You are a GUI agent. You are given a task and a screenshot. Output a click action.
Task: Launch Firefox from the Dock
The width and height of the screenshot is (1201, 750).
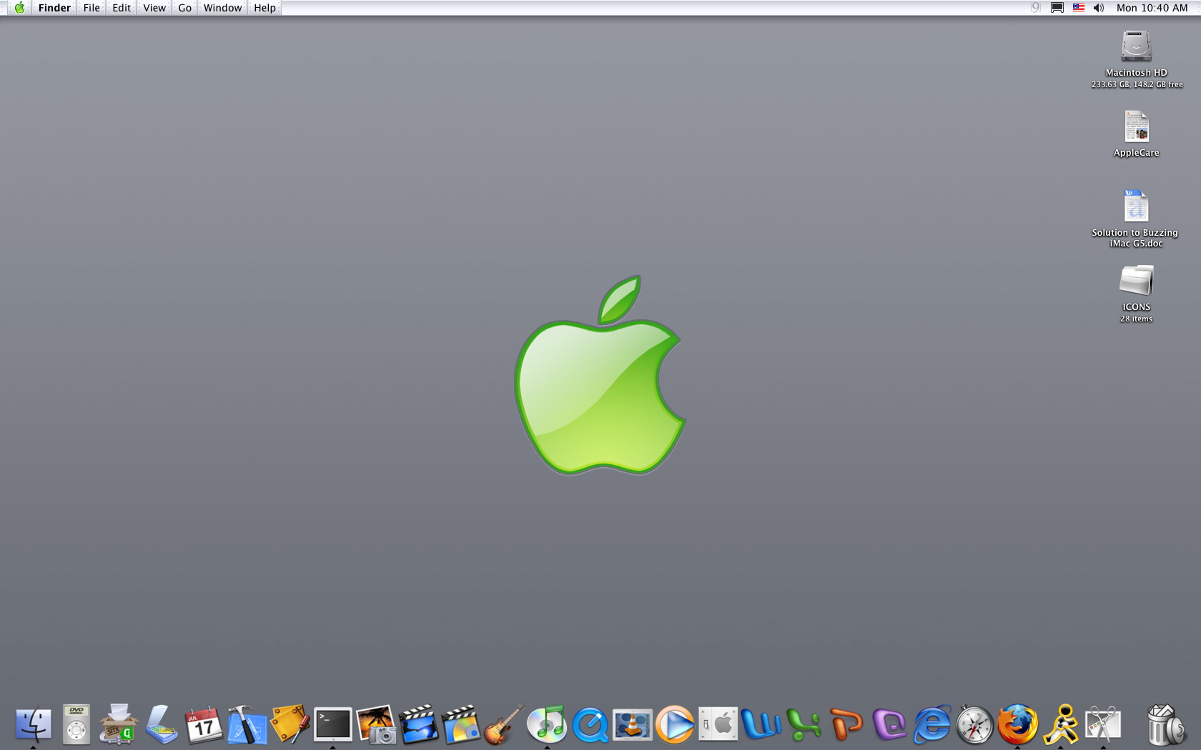point(1018,725)
